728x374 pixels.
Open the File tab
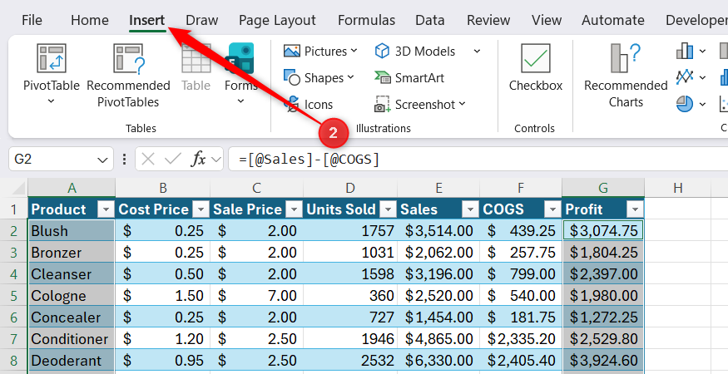(32, 20)
